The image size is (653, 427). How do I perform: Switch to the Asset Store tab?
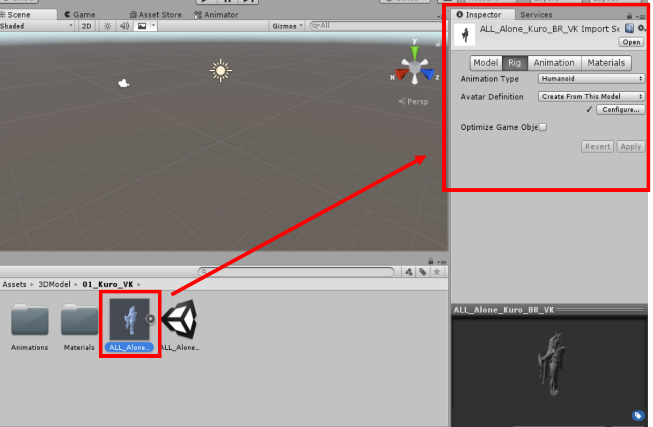coord(155,14)
